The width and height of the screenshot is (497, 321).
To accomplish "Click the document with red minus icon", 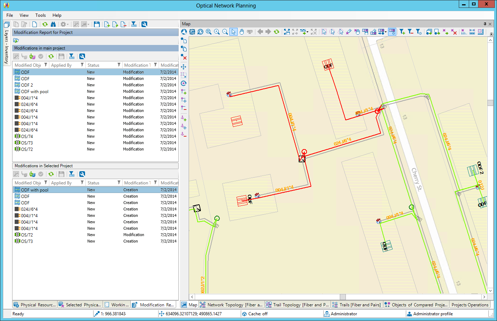I will (123, 24).
